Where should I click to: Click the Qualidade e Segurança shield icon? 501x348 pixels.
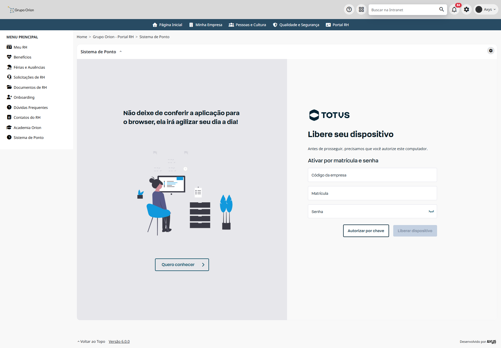pos(275,25)
